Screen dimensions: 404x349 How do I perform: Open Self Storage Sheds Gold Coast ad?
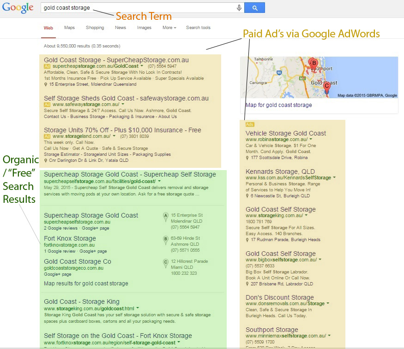pos(126,98)
